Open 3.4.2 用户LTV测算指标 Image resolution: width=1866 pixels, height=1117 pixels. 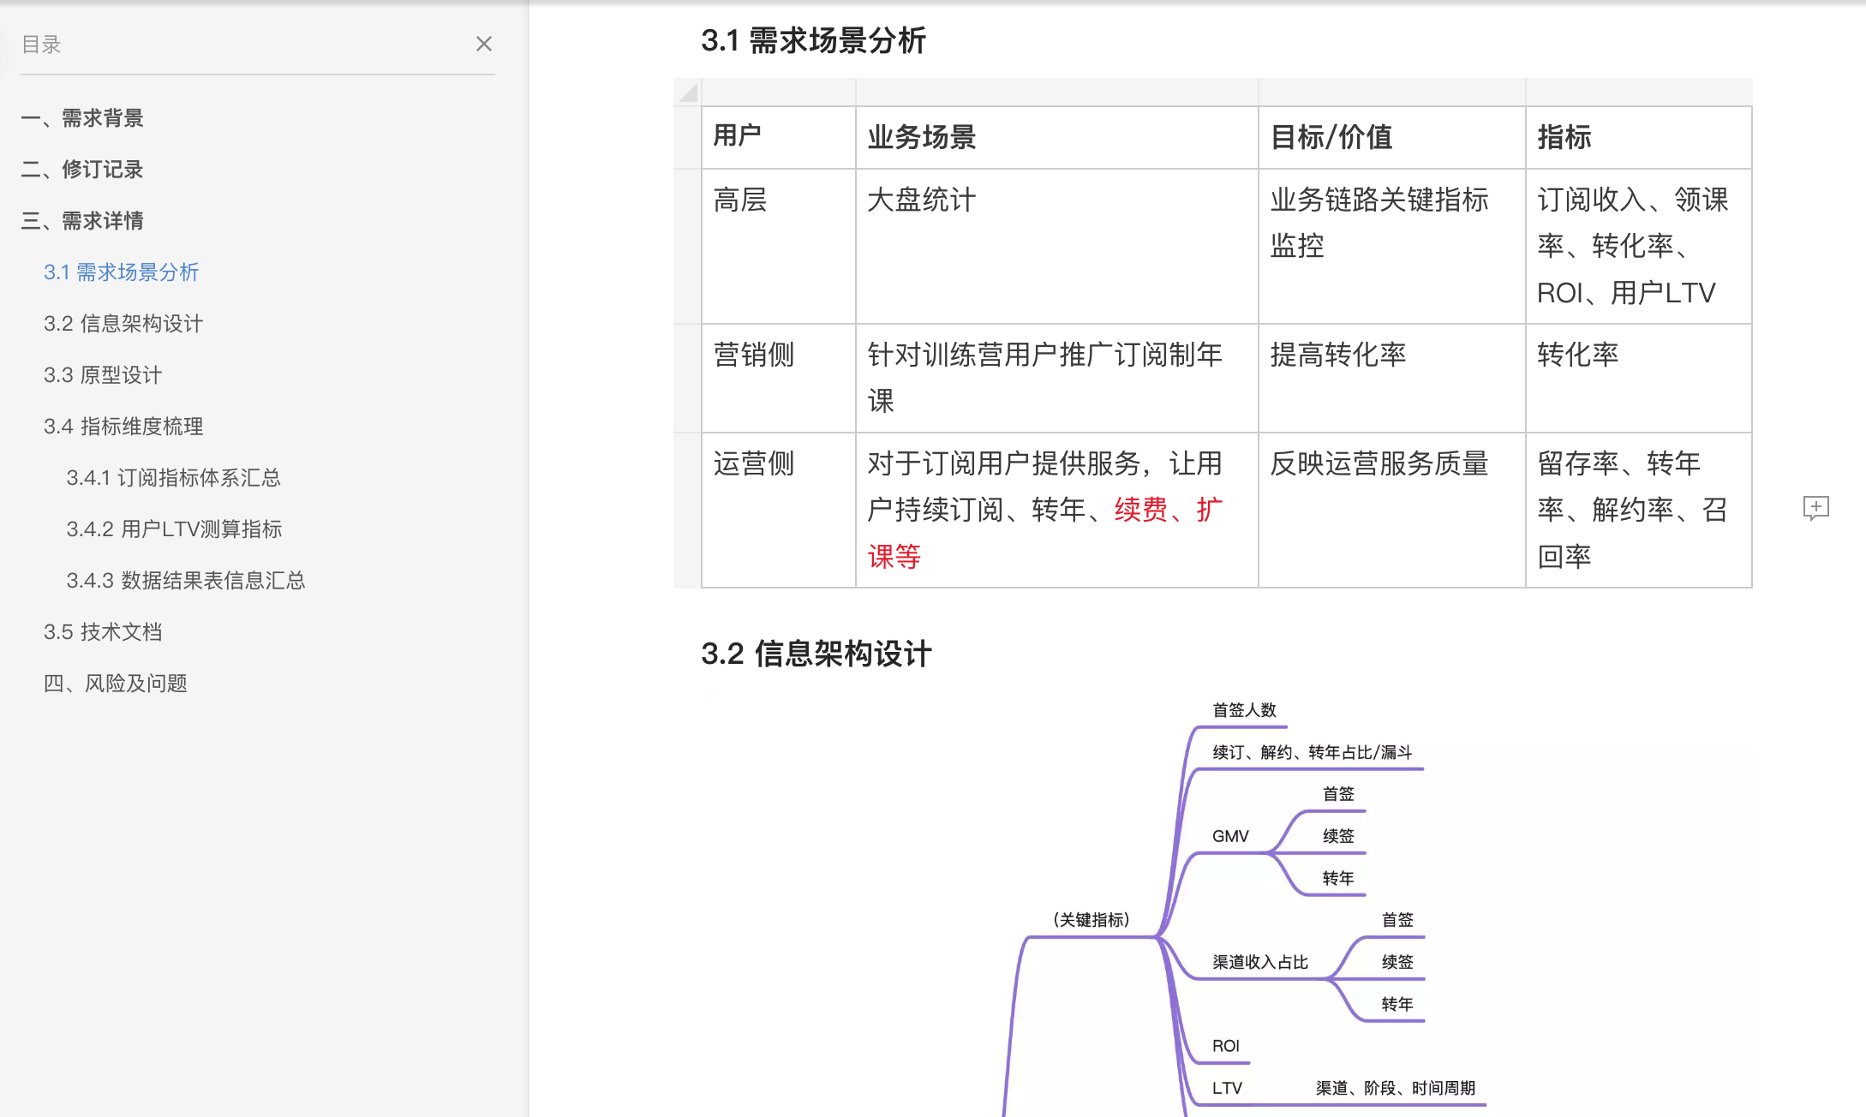[174, 529]
